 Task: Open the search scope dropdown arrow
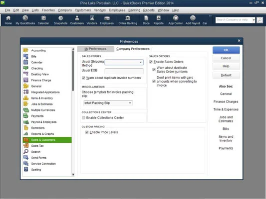[254, 20]
